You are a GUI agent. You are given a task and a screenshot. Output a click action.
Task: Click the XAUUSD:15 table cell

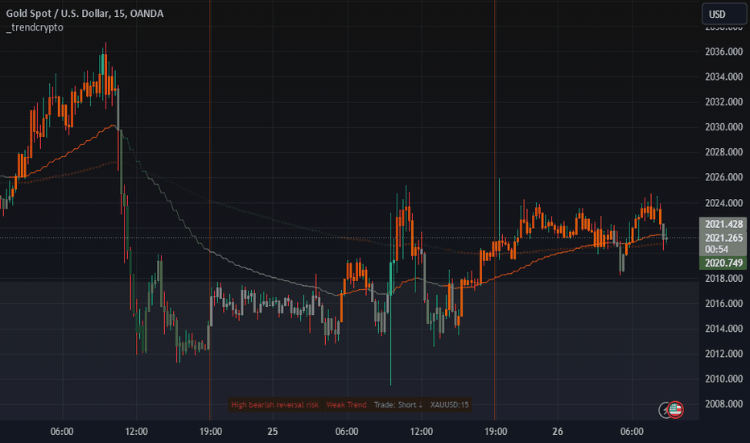tap(449, 404)
